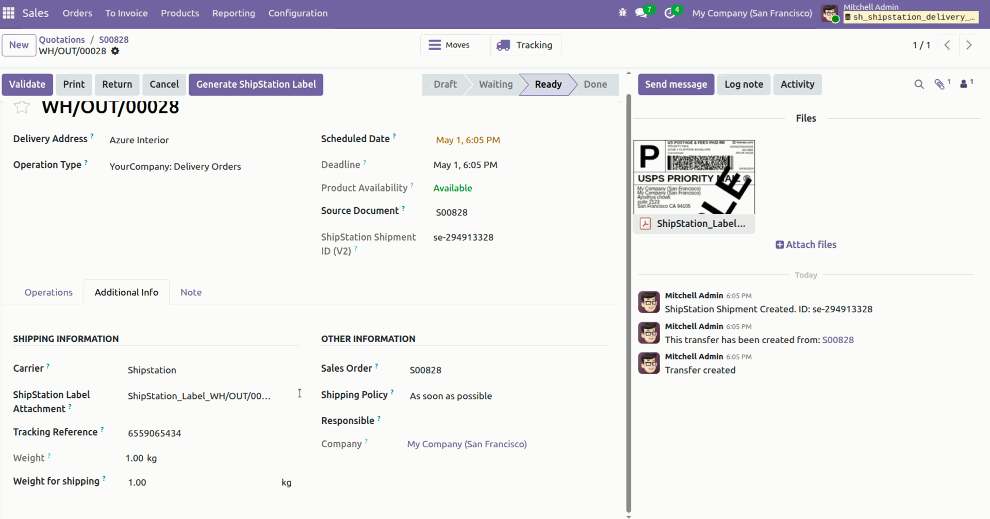Open My Company (San Francisco) company switcher
990x519 pixels.
(x=752, y=13)
